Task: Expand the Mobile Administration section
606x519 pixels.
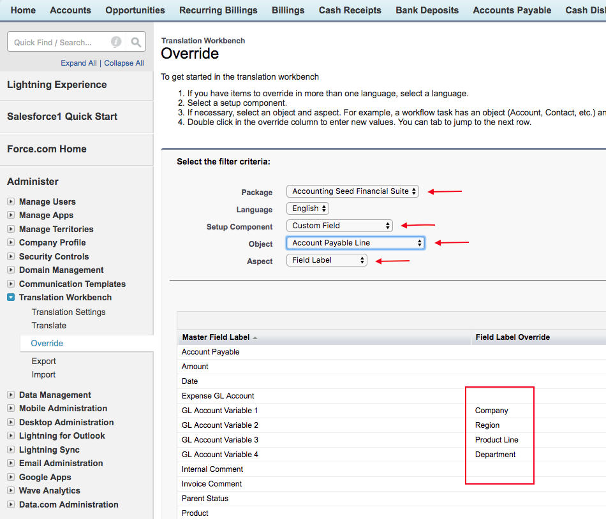Action: coord(11,408)
